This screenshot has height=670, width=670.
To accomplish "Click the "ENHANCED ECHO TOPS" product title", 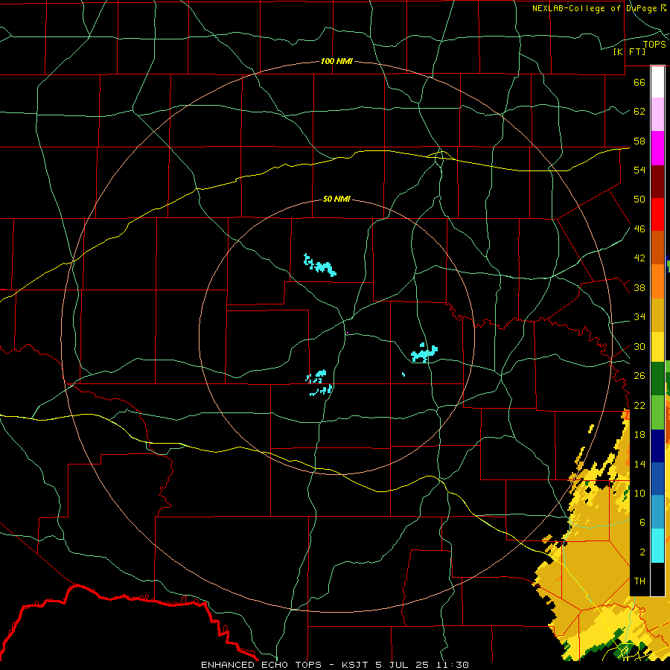I will pos(261,665).
